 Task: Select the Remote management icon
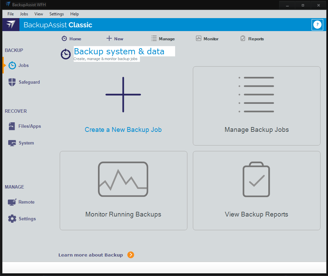(x=12, y=202)
